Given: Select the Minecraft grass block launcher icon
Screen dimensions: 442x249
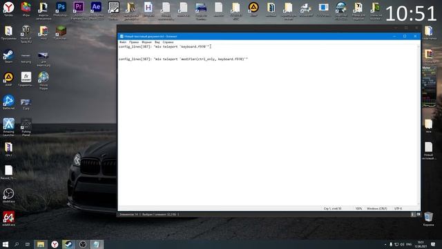Looking at the screenshot, I should (61, 33).
